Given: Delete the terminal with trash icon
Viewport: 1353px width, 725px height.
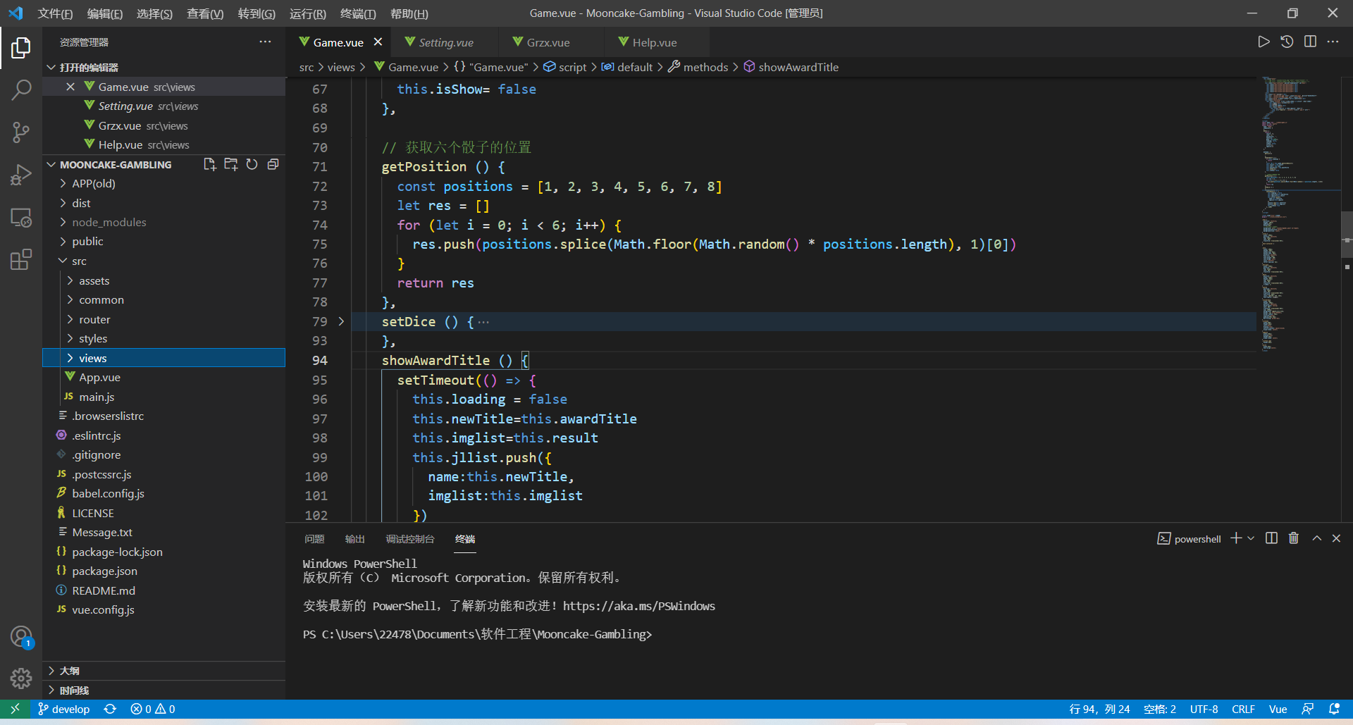Looking at the screenshot, I should click(1293, 538).
